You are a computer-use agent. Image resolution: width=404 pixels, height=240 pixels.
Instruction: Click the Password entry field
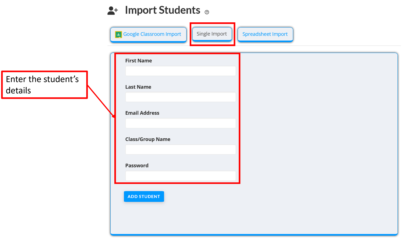181,176
